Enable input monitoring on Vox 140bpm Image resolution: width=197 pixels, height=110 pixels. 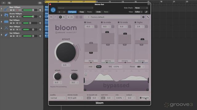pos(20,36)
